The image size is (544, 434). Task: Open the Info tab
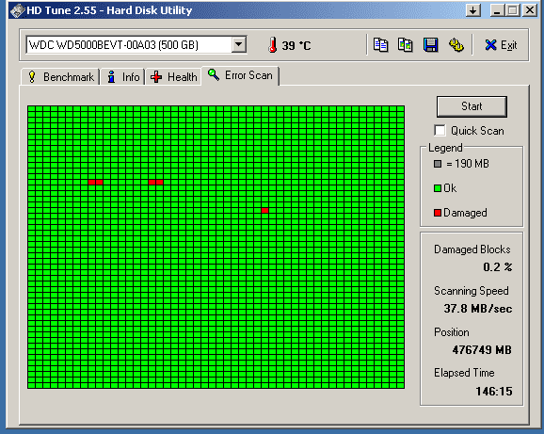pyautogui.click(x=123, y=76)
